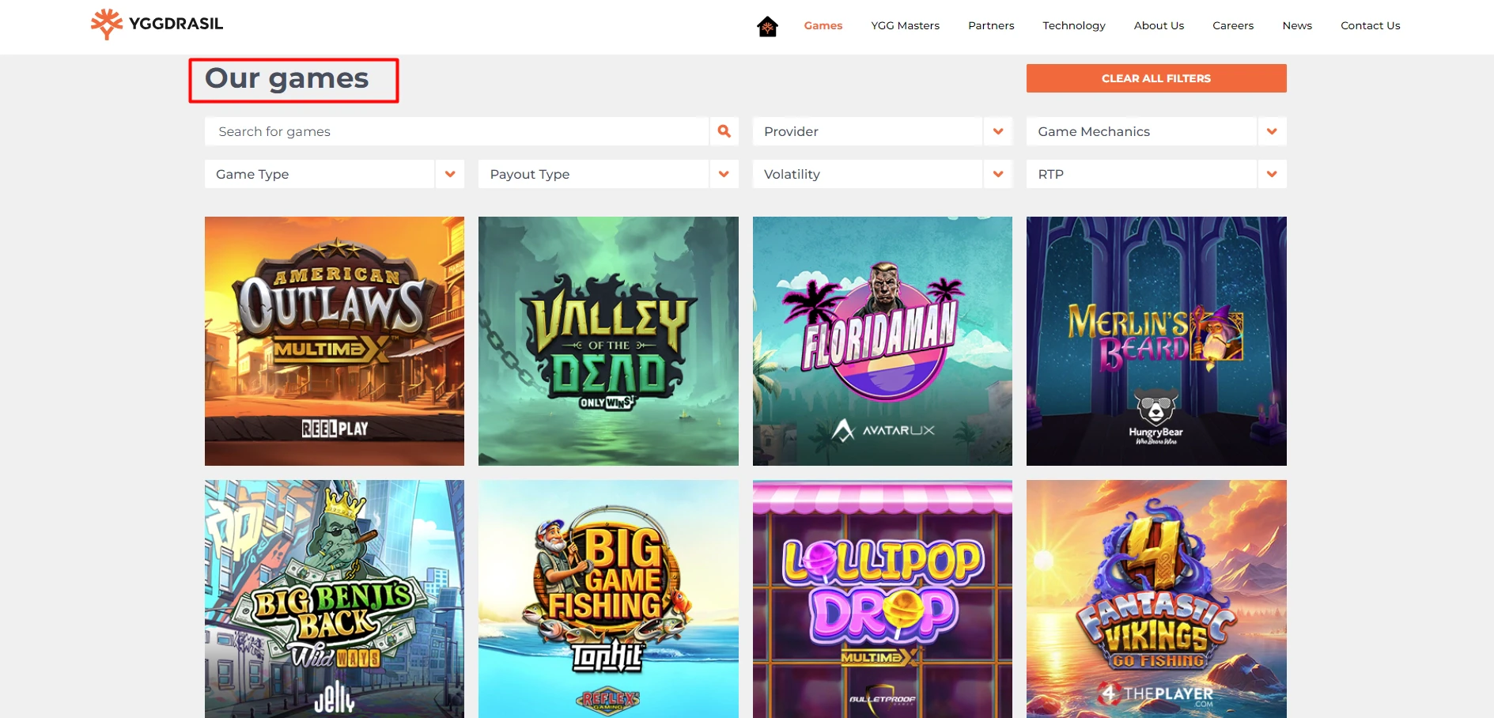
Task: Expand the Game Mechanics filter
Action: [x=1141, y=131]
